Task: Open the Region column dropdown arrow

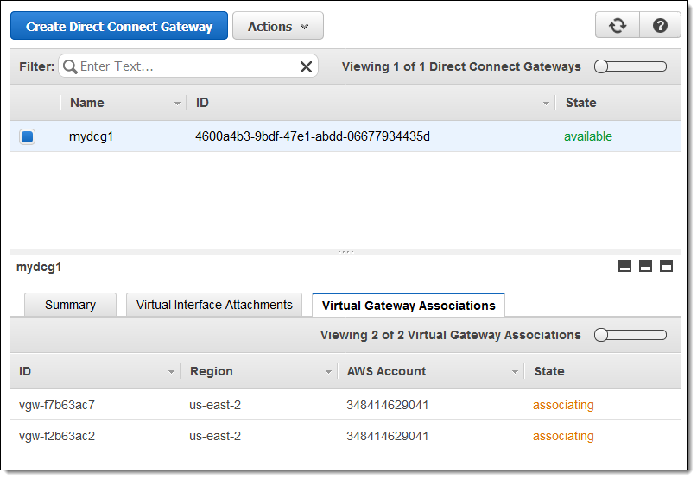Action: [x=328, y=372]
